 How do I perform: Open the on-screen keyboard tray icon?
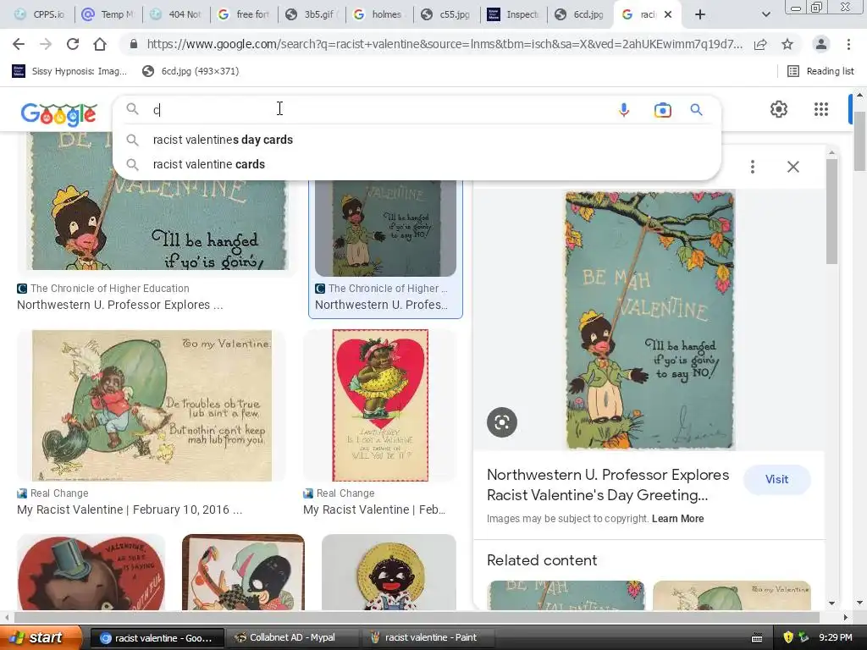[x=757, y=638]
